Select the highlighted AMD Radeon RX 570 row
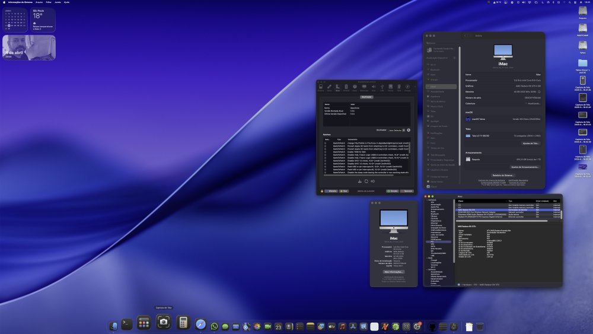 tap(508, 210)
